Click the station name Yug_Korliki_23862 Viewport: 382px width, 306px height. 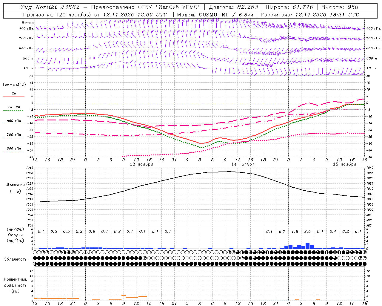click(50, 7)
